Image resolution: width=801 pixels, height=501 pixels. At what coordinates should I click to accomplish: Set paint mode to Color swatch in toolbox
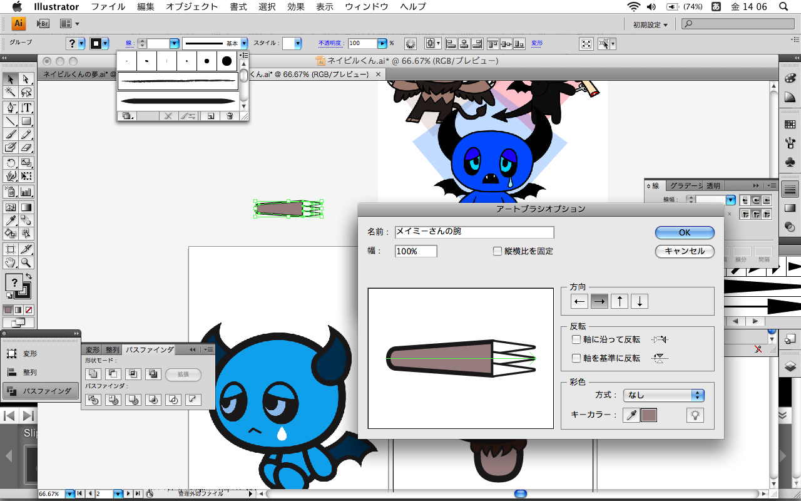pos(8,309)
